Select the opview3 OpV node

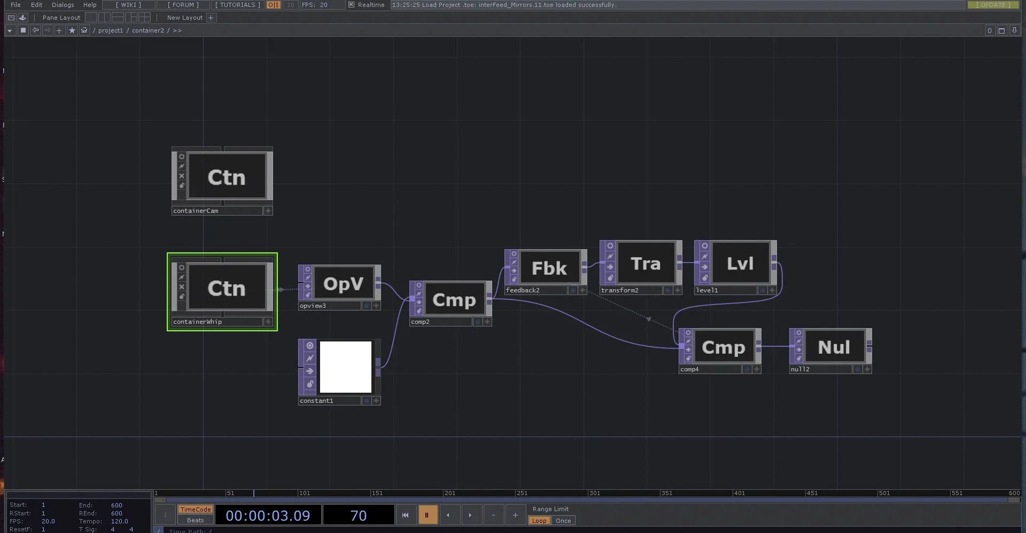(x=344, y=284)
